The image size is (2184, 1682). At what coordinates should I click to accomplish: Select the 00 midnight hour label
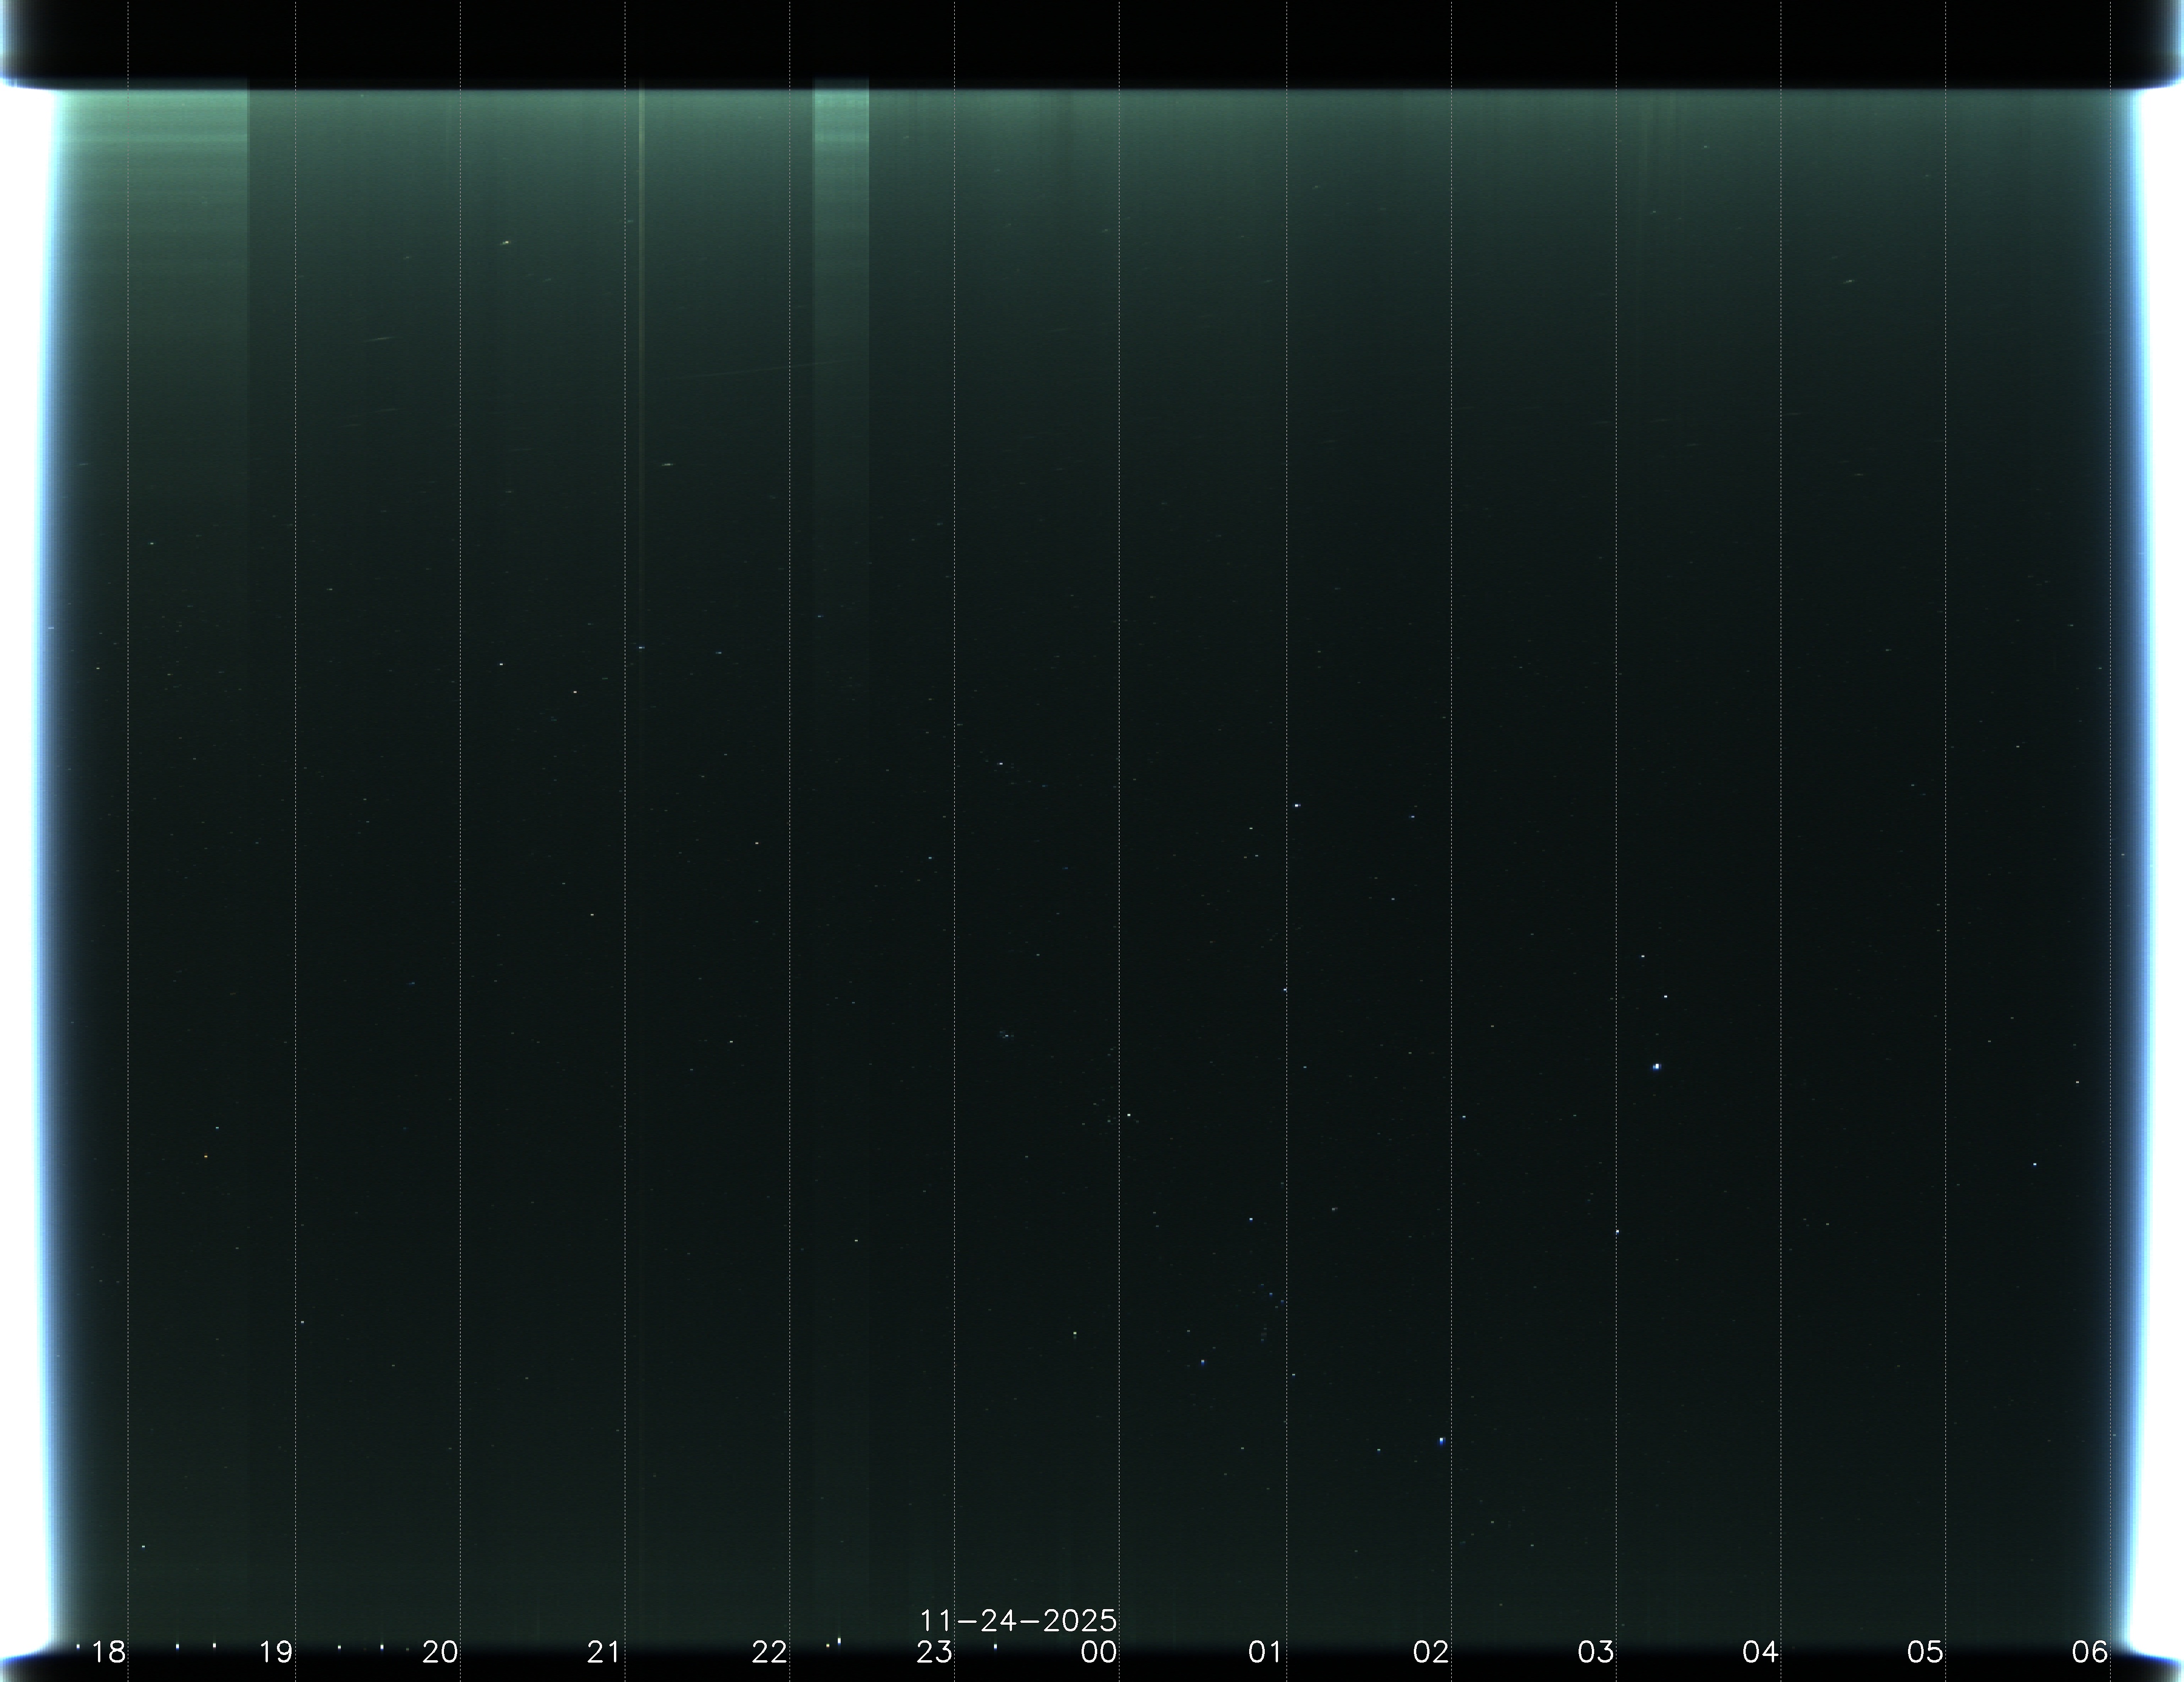tap(1099, 1652)
